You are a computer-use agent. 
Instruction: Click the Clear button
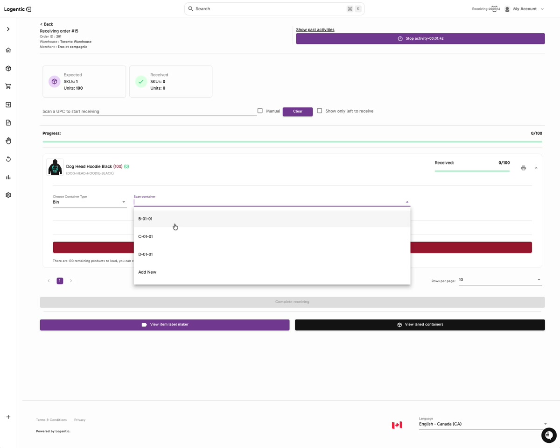click(298, 111)
